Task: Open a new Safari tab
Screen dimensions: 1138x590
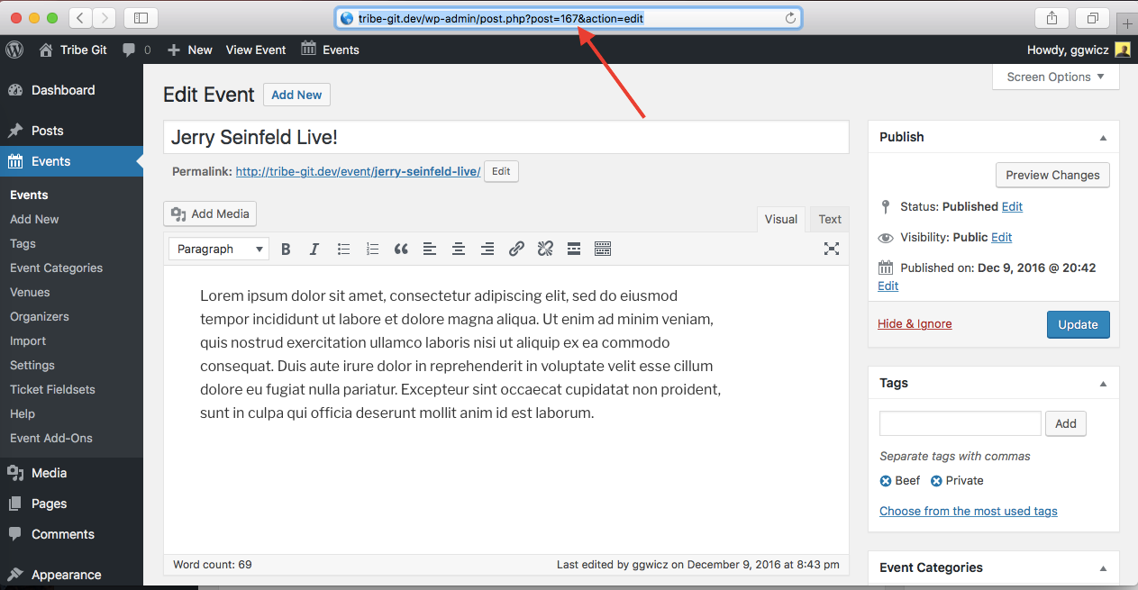Action: click(x=1127, y=24)
